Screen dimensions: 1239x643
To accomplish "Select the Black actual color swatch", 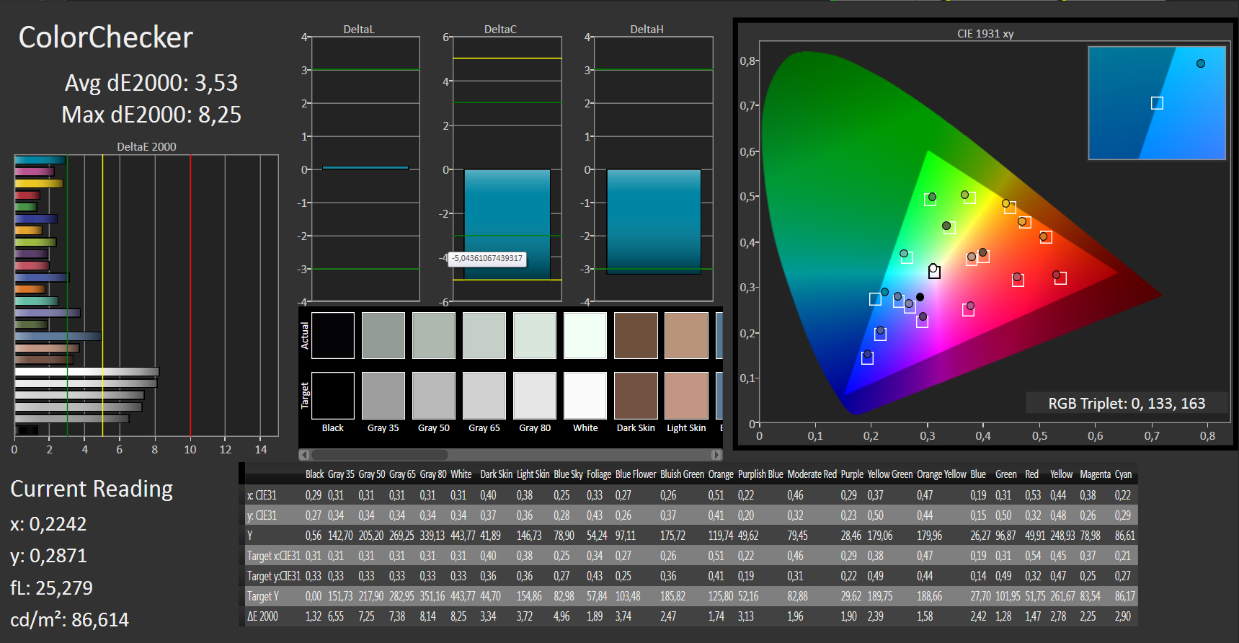I will 333,335.
